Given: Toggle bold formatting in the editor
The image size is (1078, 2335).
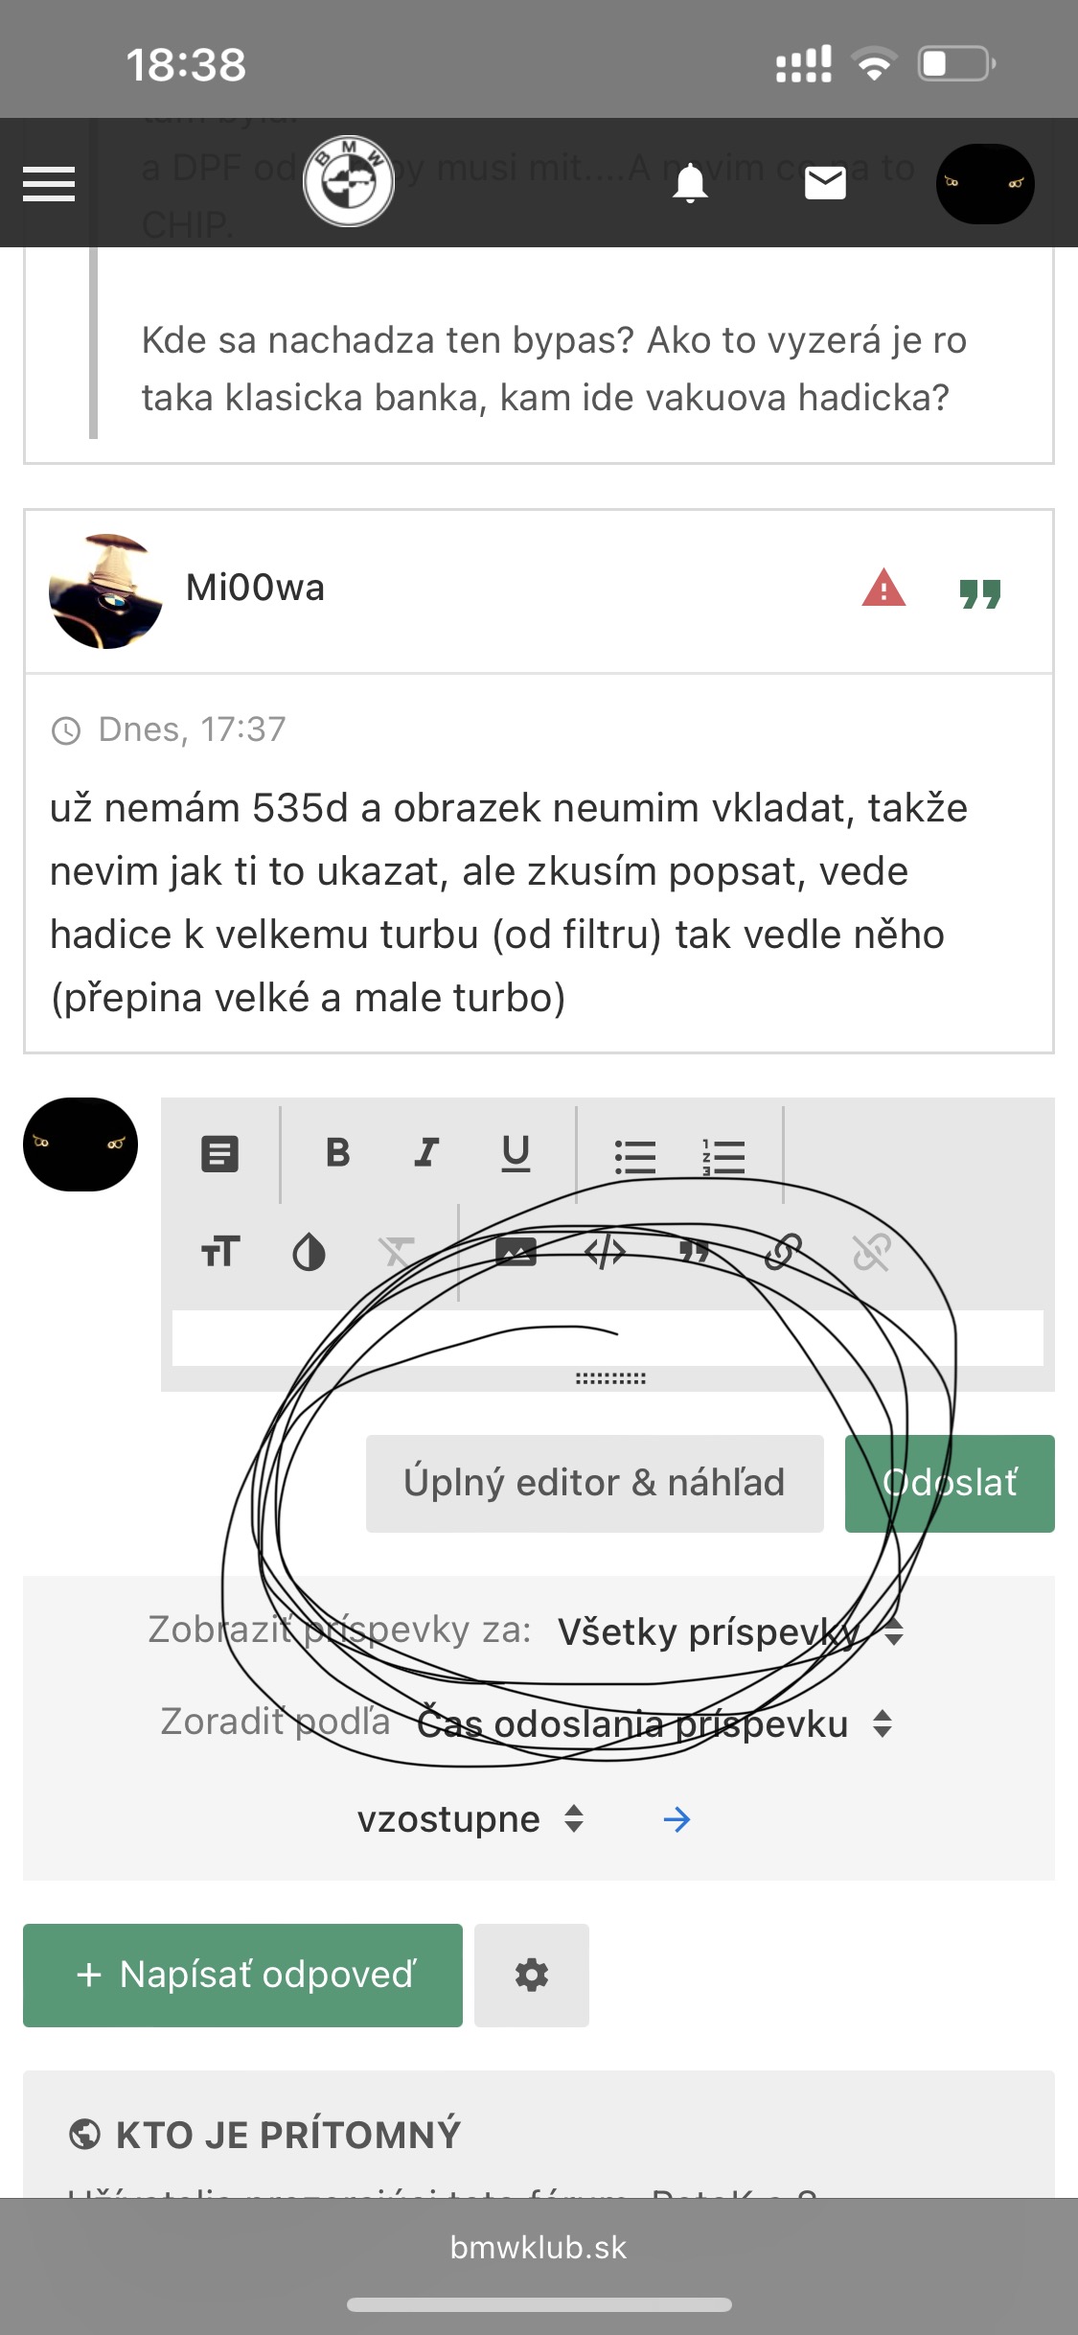Looking at the screenshot, I should (337, 1152).
